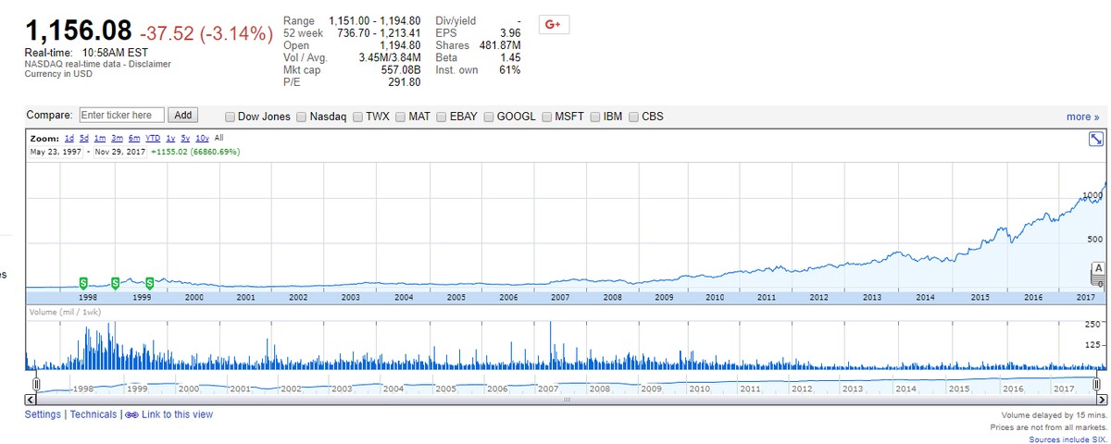Set chart zoom to 6m
This screenshot has height=444, width=1111.
(x=134, y=138)
